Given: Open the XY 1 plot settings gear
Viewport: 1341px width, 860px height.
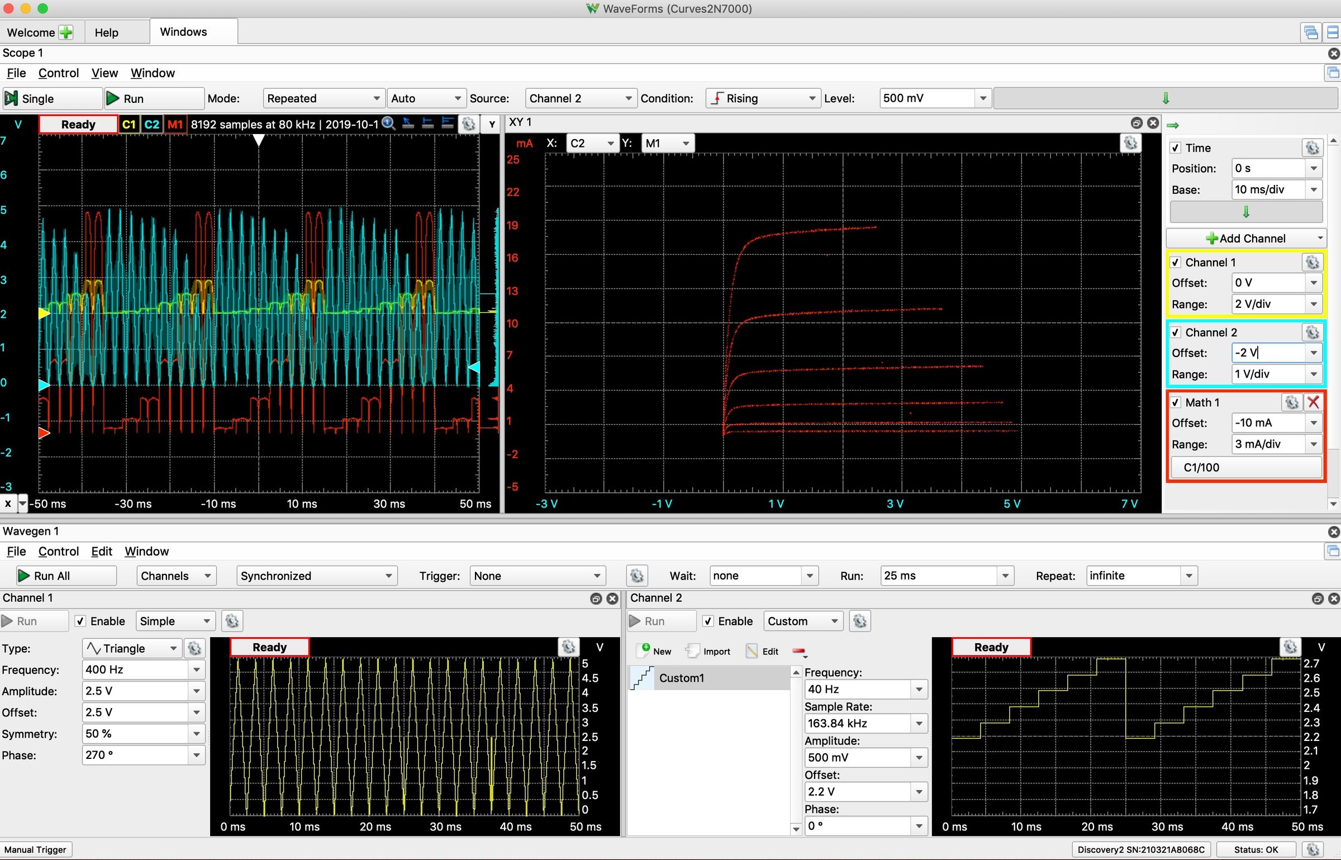Looking at the screenshot, I should click(x=1131, y=142).
